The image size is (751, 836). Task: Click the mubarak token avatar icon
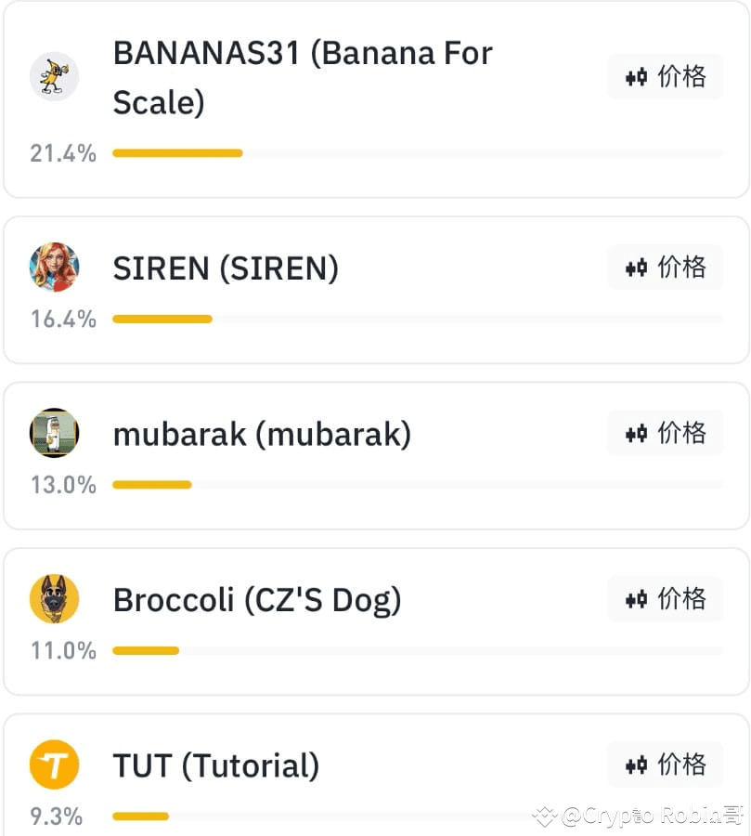point(54,433)
